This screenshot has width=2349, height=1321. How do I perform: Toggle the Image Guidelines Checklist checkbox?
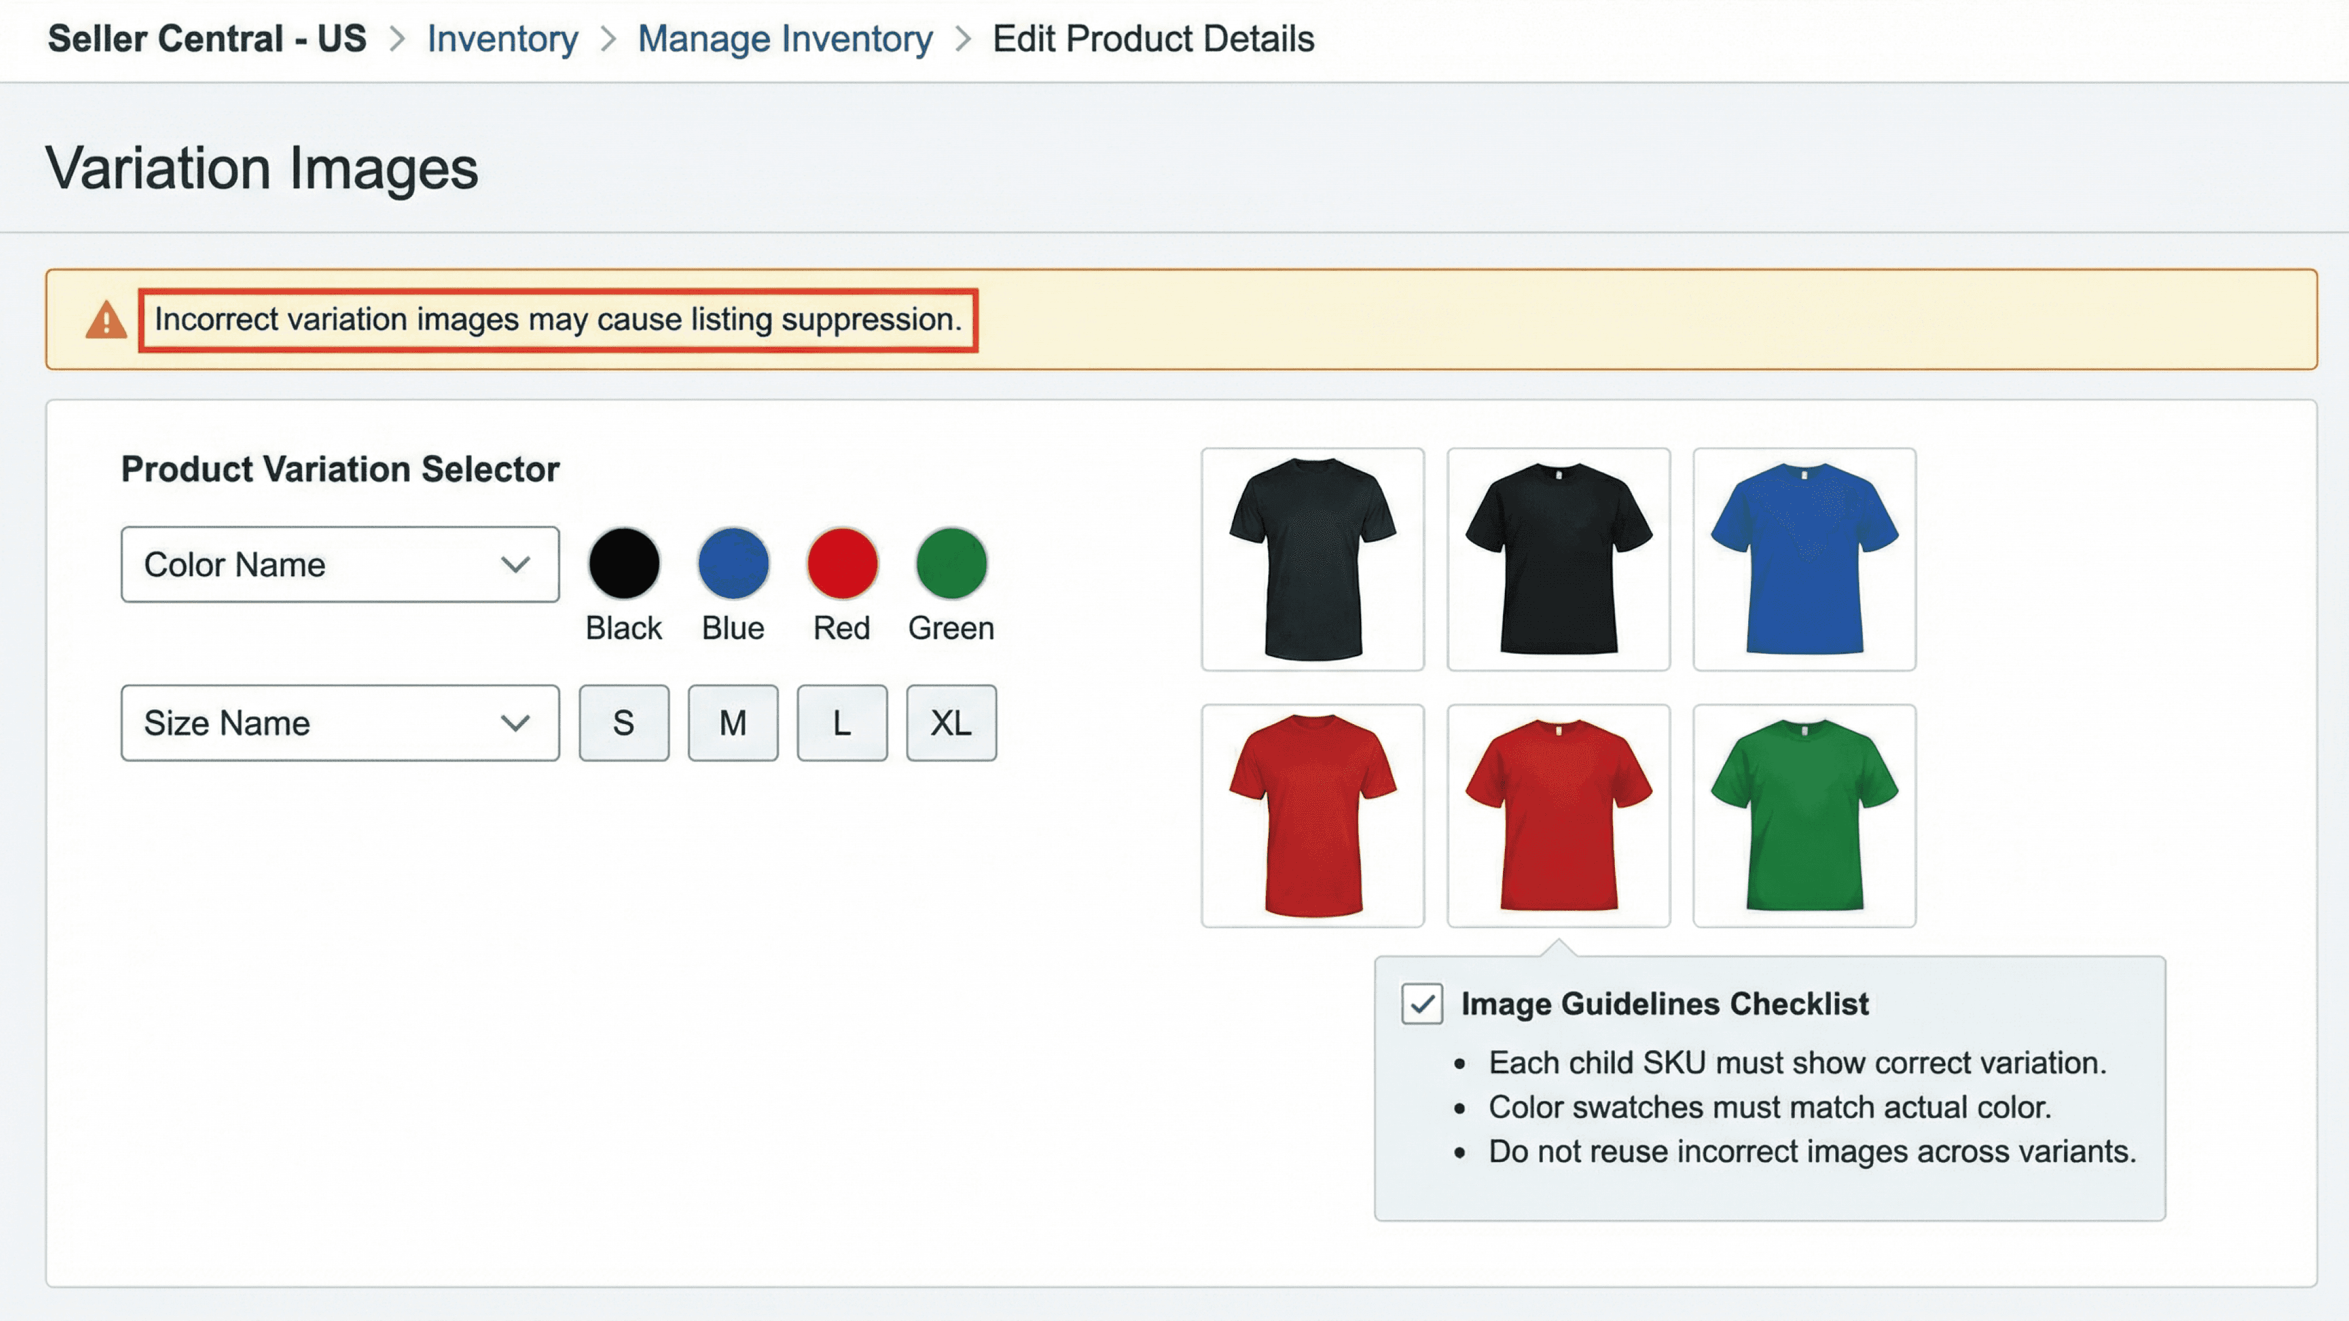point(1422,1004)
